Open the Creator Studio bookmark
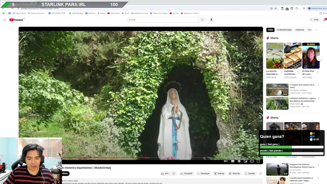Viewport: 327px width, 184px height. [19, 13]
